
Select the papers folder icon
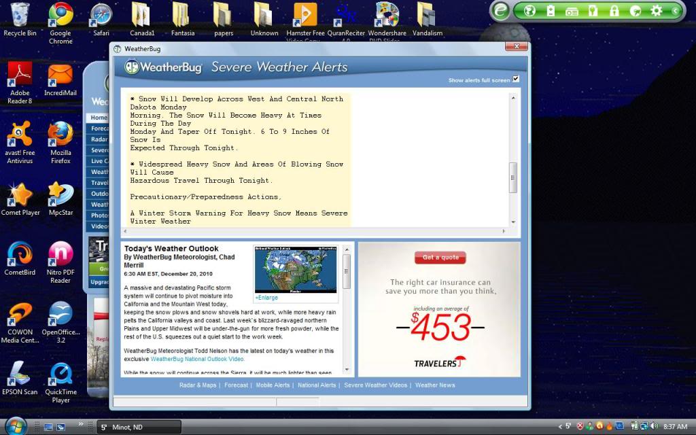click(223, 20)
